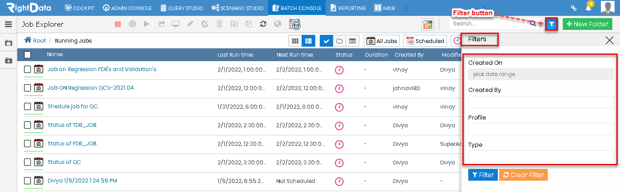Click the Share/export arrow toolbar icon
Image resolution: width=620 pixels, height=192 pixels.
pyautogui.click(x=161, y=24)
